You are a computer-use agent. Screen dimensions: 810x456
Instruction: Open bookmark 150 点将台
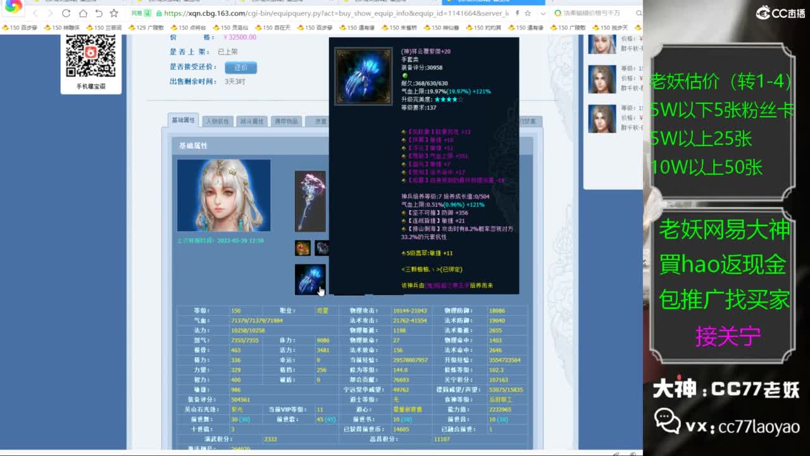click(x=188, y=28)
